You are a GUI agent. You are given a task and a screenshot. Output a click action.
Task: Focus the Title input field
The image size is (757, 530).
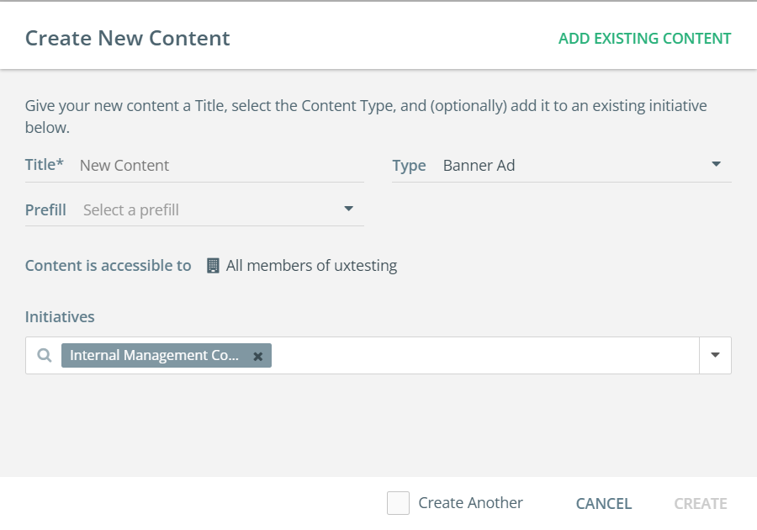(x=220, y=166)
